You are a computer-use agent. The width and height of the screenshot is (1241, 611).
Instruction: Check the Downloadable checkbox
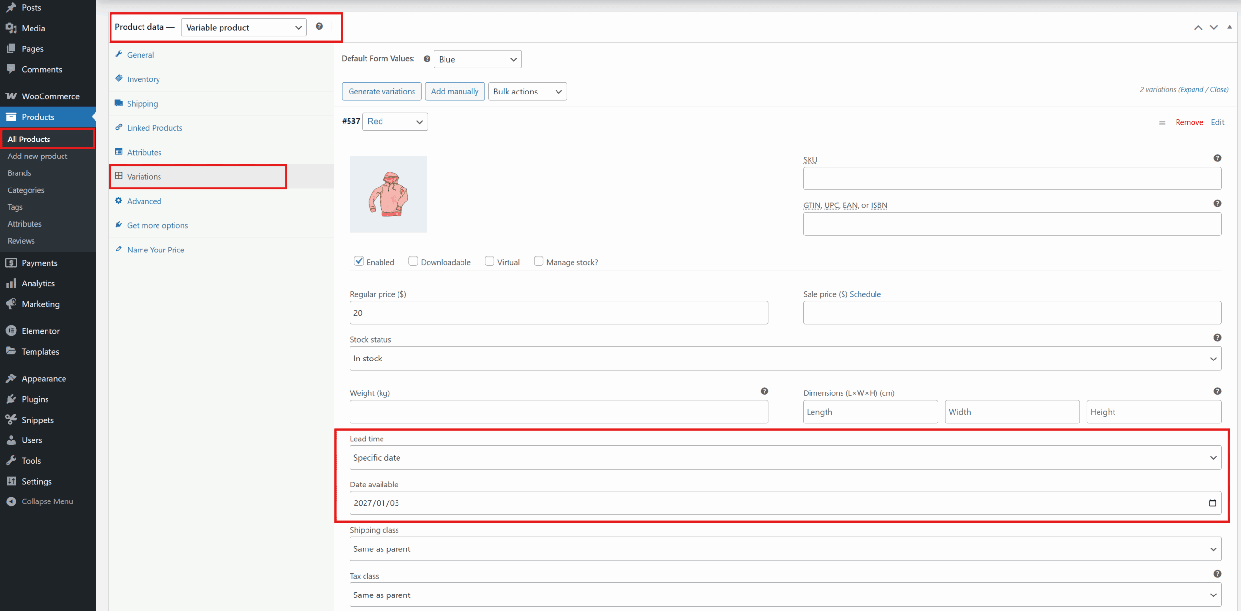[x=413, y=261]
